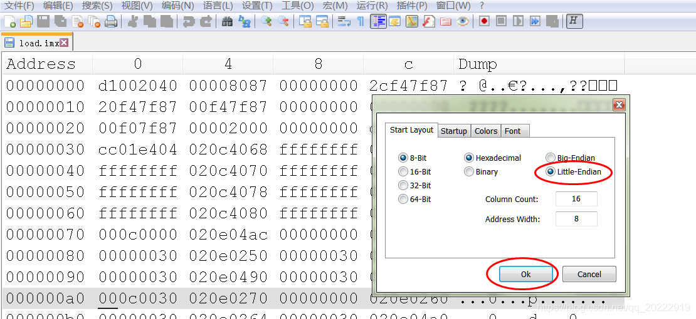Open Folder as Workspace icon
696x319 pixels.
click(446, 21)
